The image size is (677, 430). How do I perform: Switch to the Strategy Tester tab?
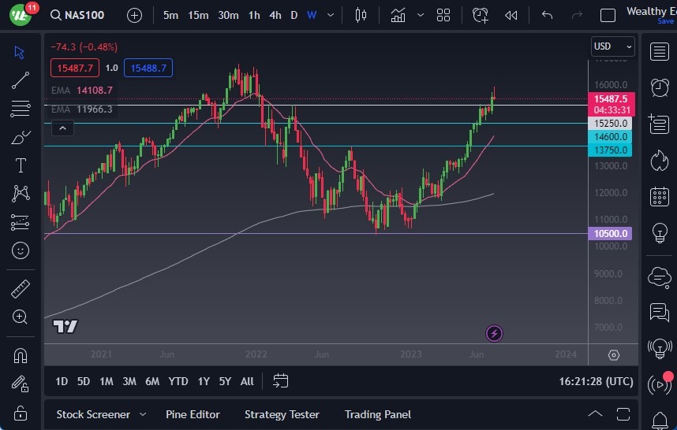(x=282, y=414)
